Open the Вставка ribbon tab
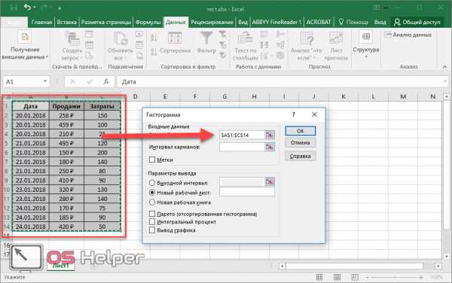The width and height of the screenshot is (452, 283). pyautogui.click(x=66, y=22)
